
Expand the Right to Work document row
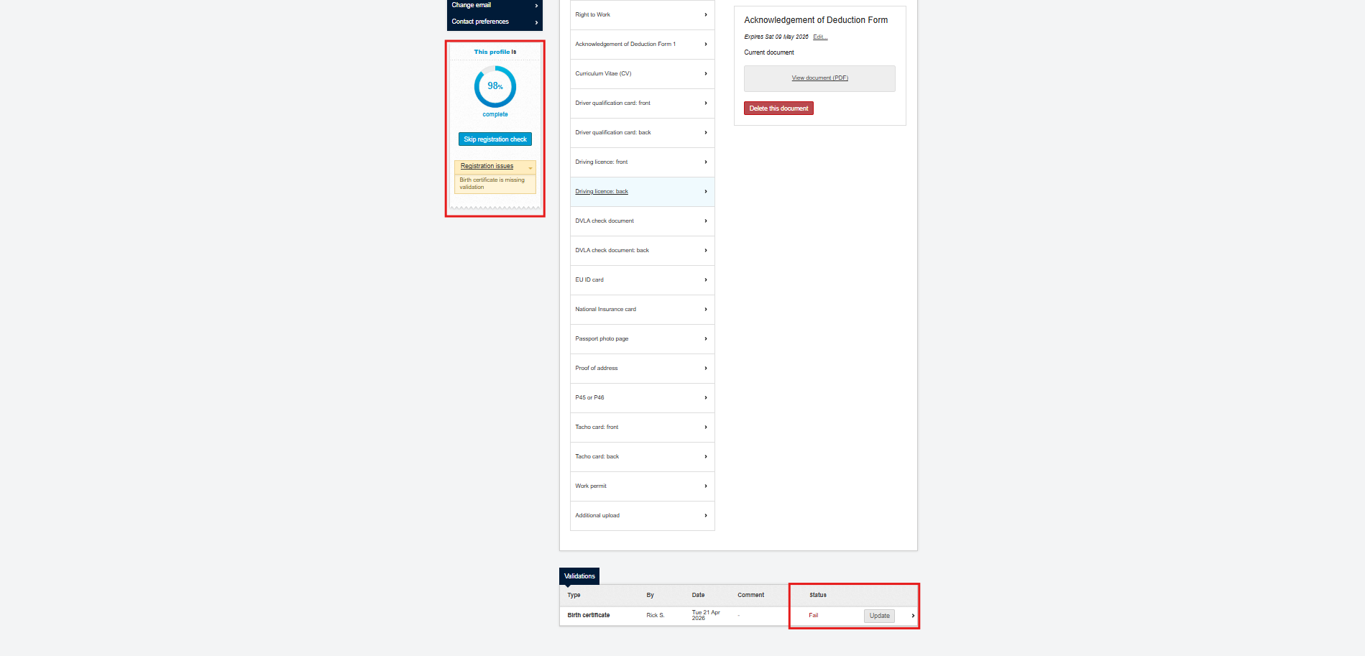(641, 14)
